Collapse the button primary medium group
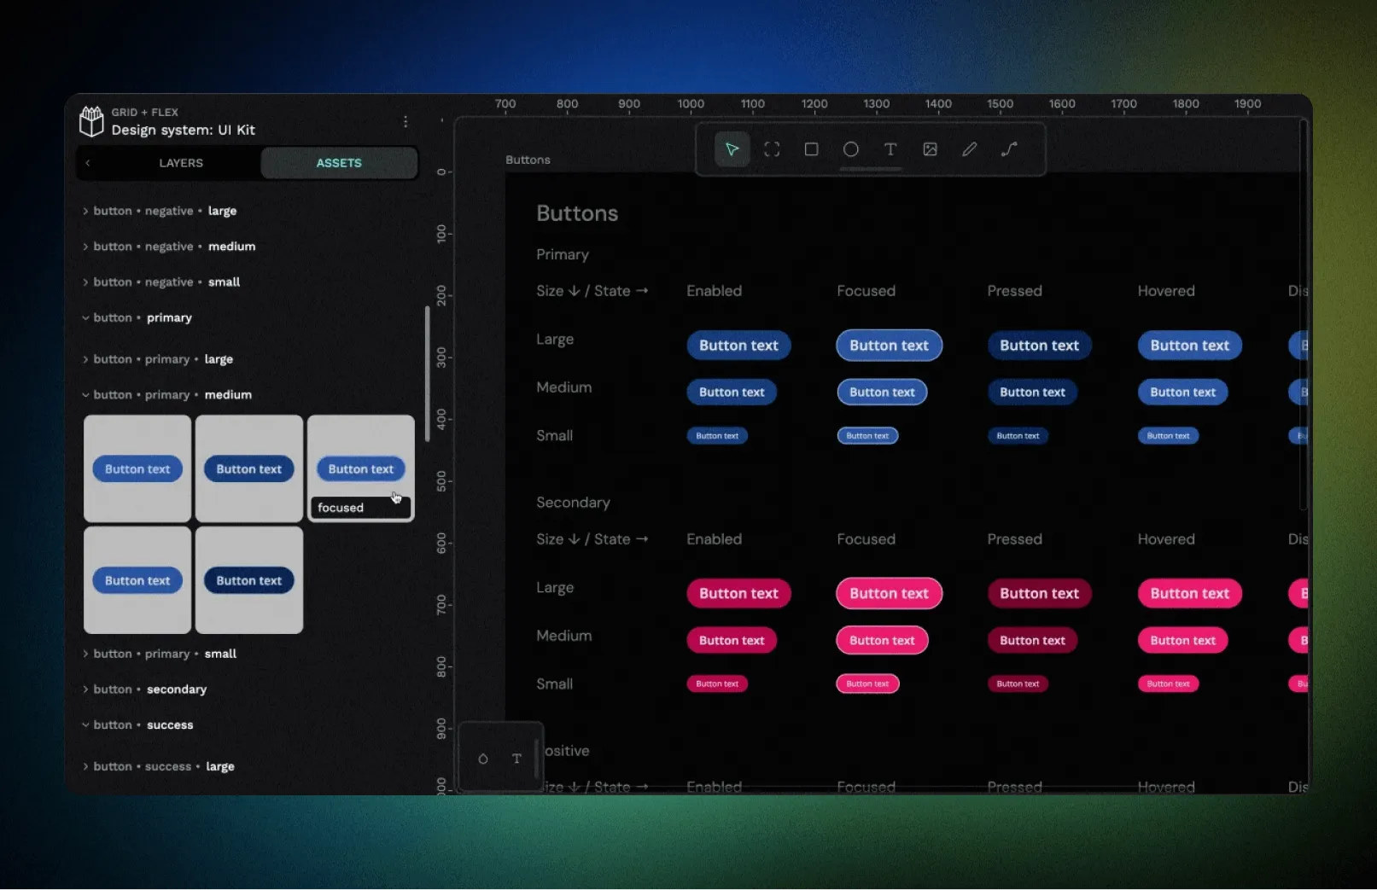The width and height of the screenshot is (1377, 890). click(x=85, y=395)
